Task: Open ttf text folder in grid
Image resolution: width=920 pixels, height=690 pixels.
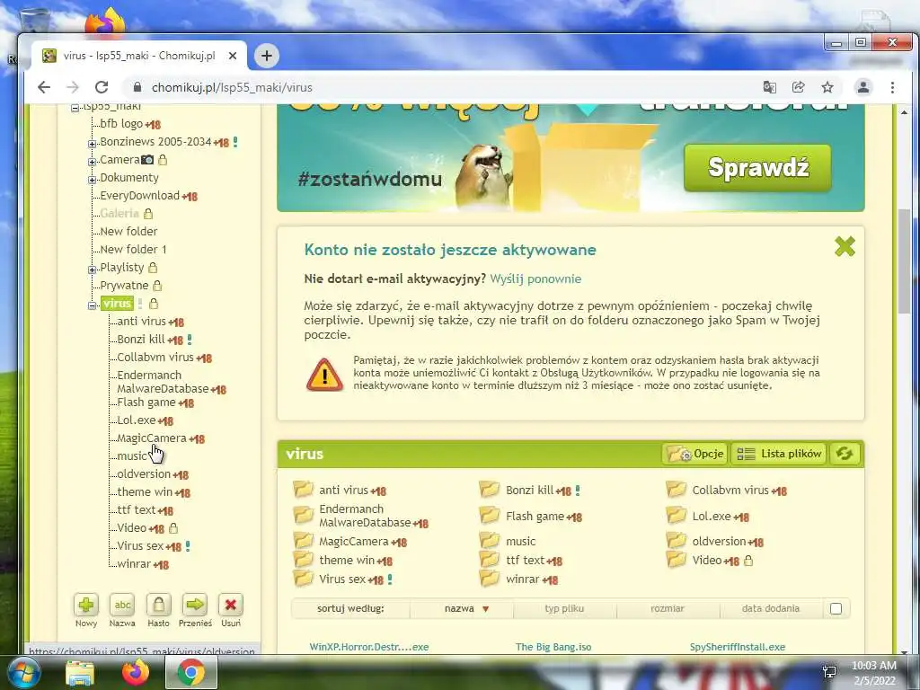Action: pos(525,560)
